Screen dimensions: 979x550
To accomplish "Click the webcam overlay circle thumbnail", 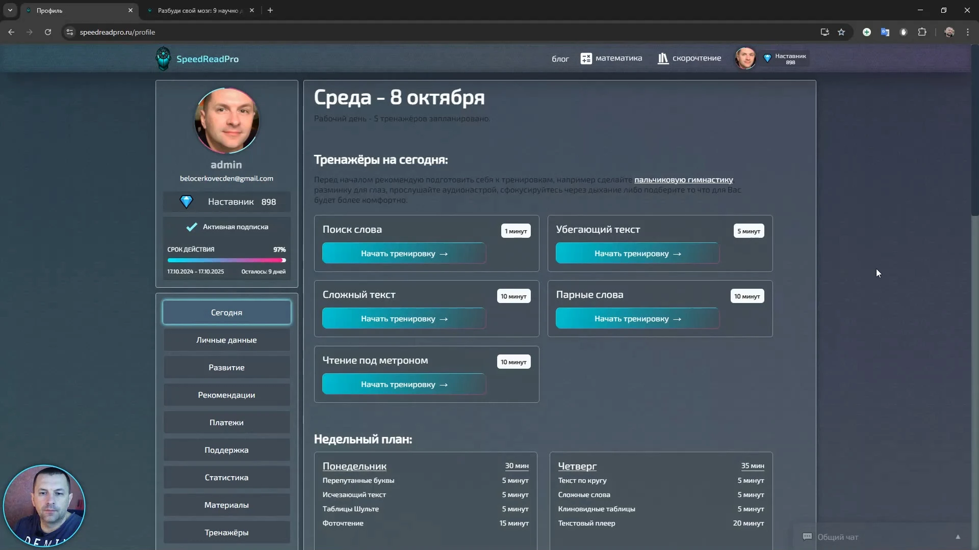I will pyautogui.click(x=44, y=506).
